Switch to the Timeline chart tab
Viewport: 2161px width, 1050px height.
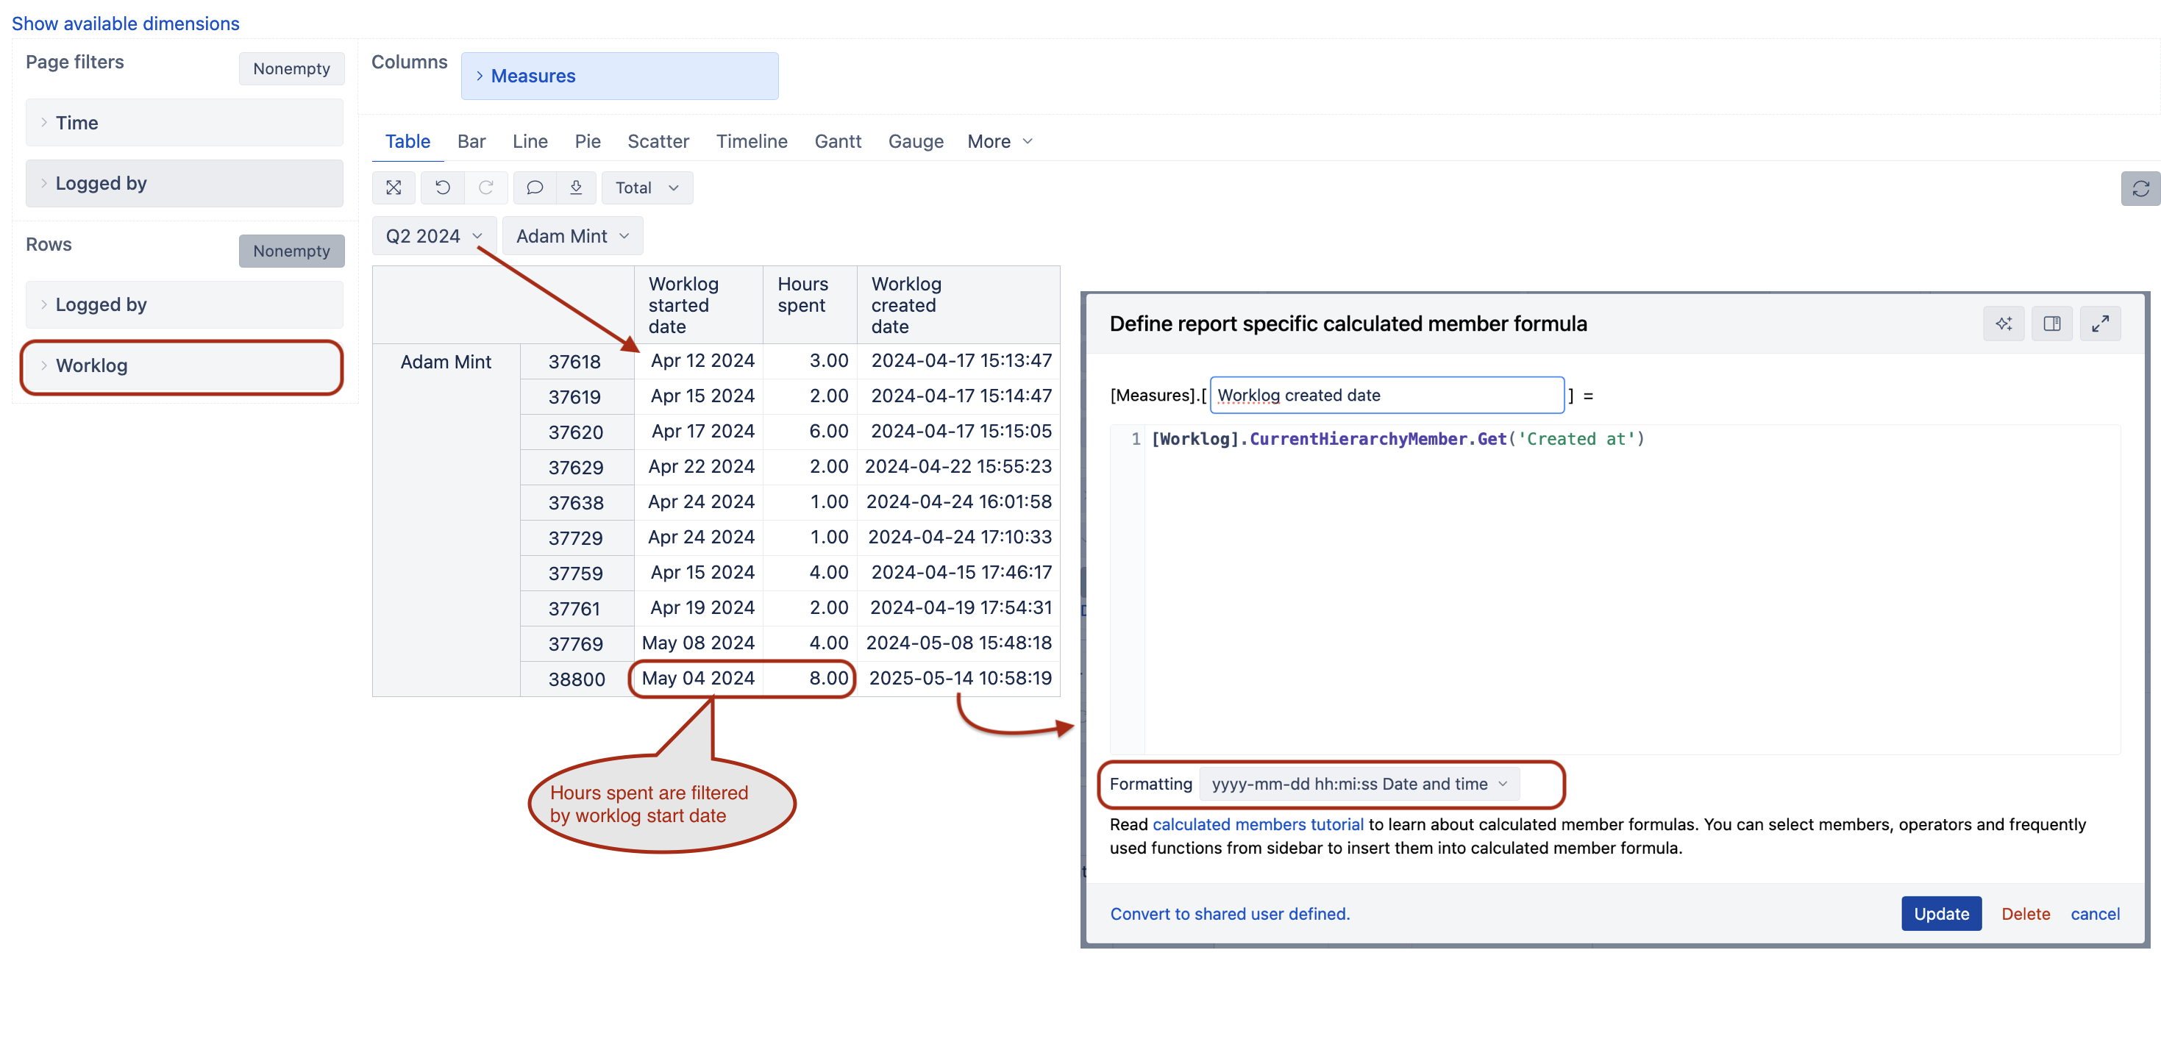752,142
